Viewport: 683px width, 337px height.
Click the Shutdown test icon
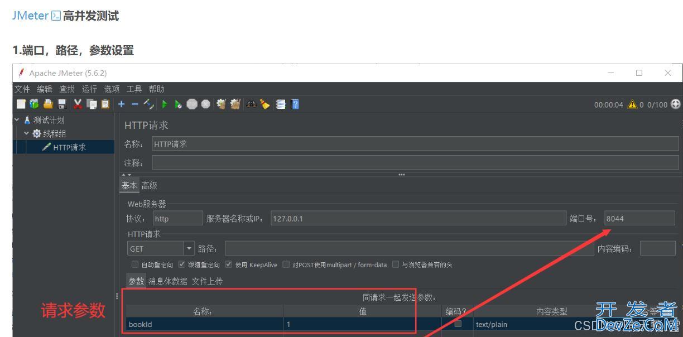click(x=205, y=104)
